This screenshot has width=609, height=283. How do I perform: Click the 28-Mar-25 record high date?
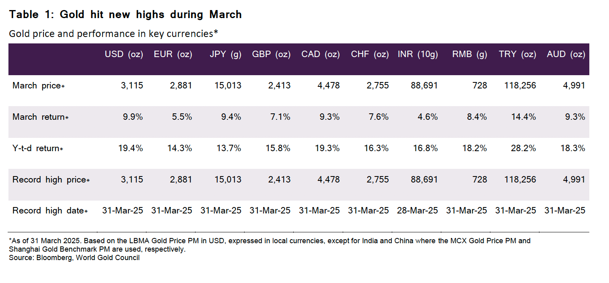click(x=418, y=211)
